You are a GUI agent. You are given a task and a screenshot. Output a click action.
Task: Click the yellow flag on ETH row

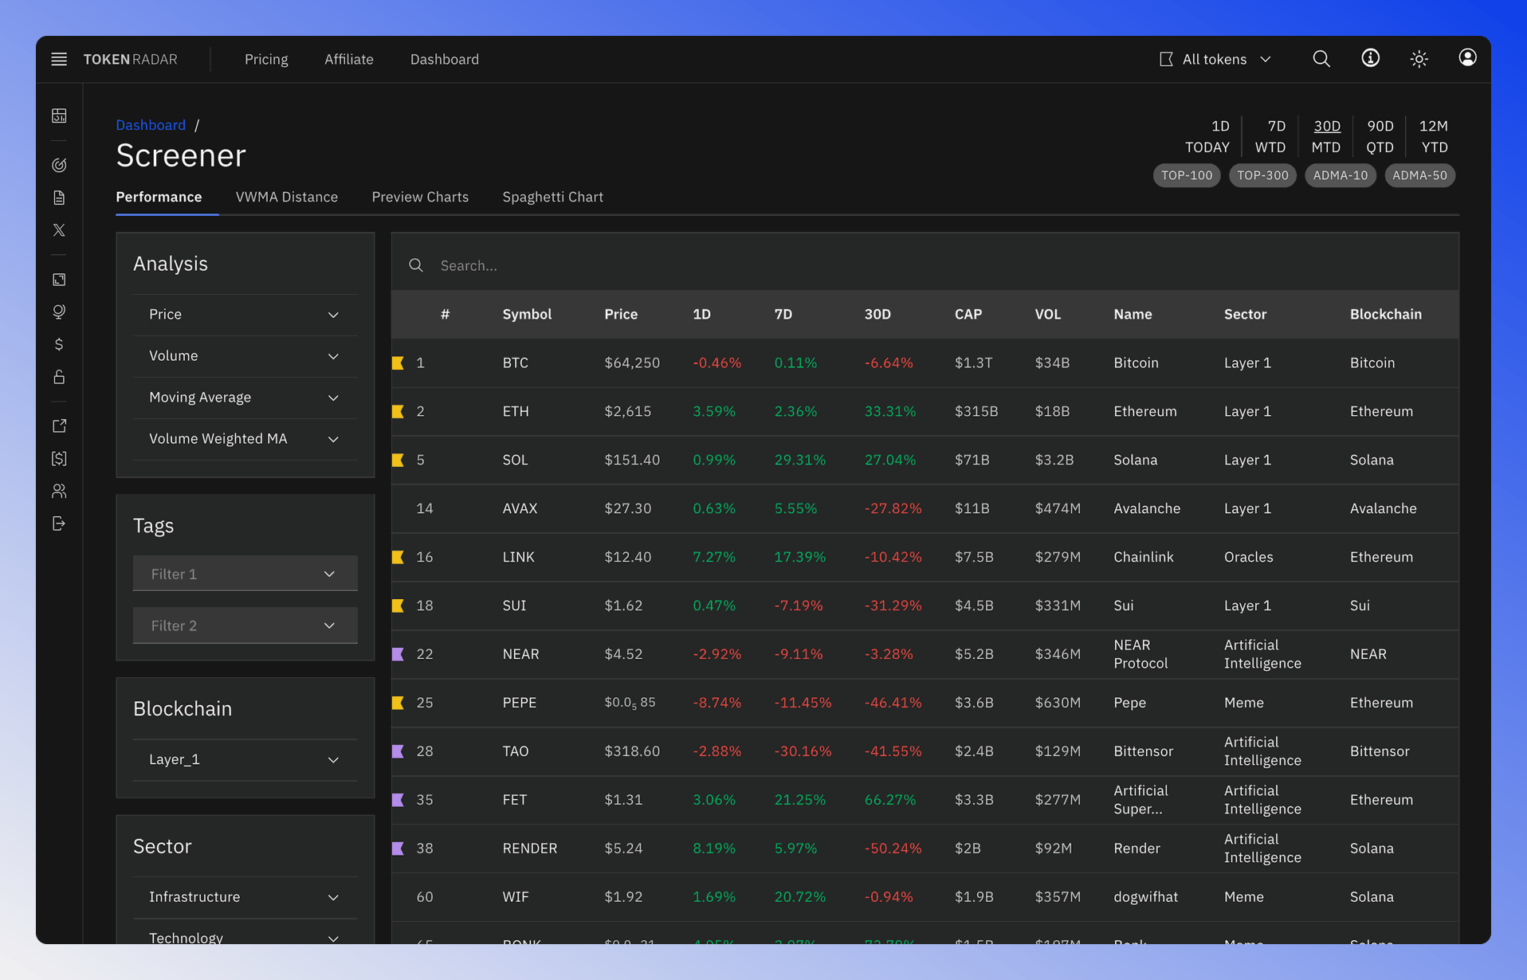(x=398, y=411)
